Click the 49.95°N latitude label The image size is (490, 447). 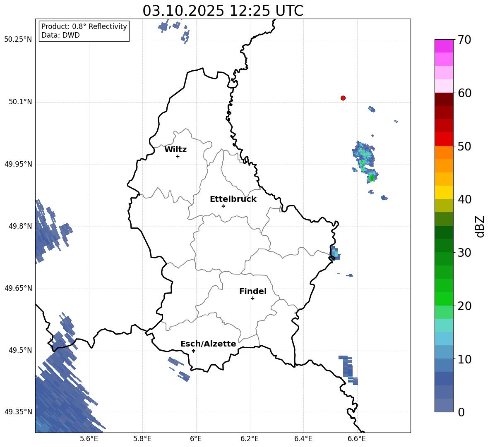click(18, 164)
